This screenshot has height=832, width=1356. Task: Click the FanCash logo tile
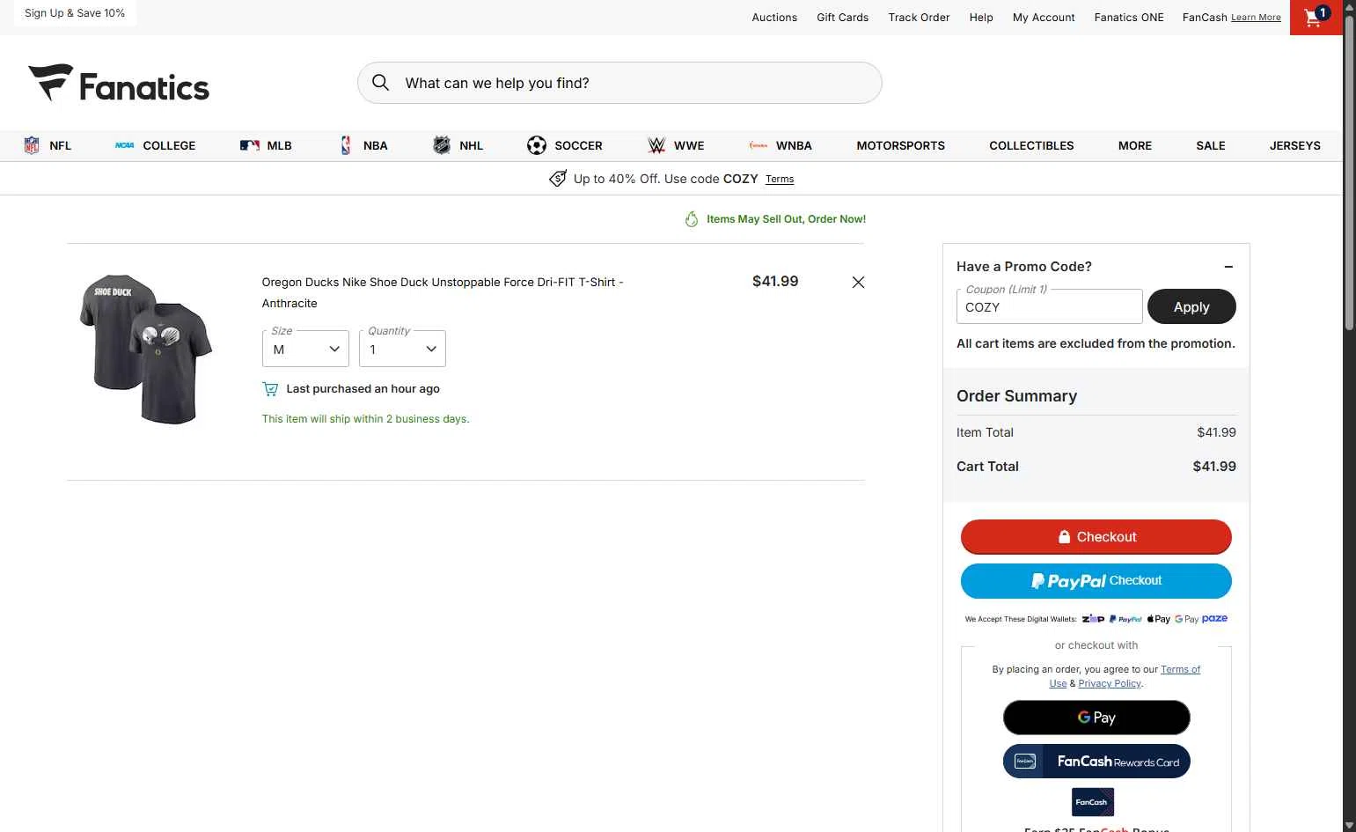pyautogui.click(x=1093, y=802)
